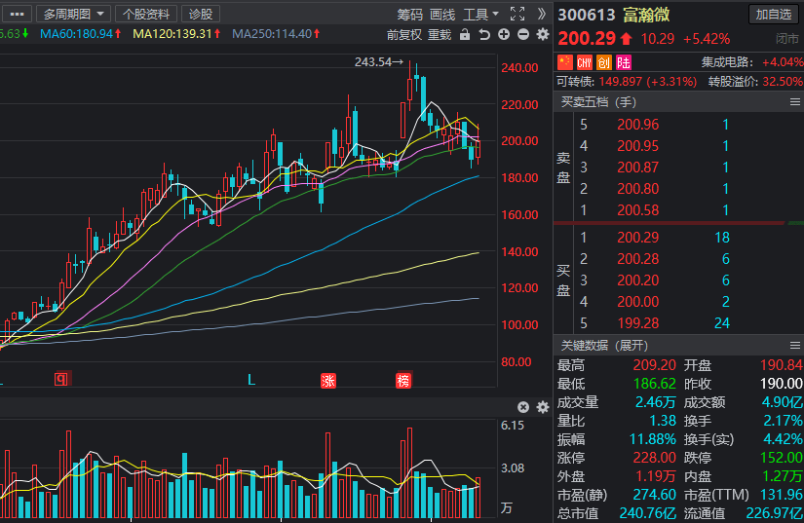Click the undo arrow icon in chart toolbar
Screen dimensions: 804x523
pos(484,34)
